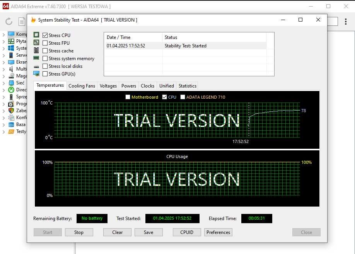The width and height of the screenshot is (355, 254).
Task: Switch to the Voltages tab
Action: [108, 86]
